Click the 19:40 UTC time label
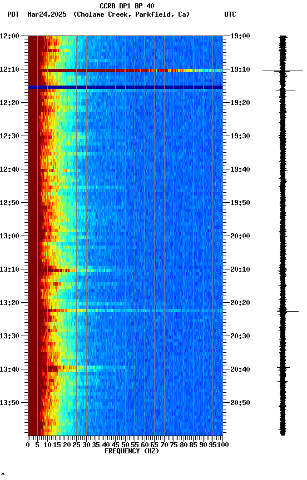Image resolution: width=307 pixels, height=480 pixels. tap(240, 169)
